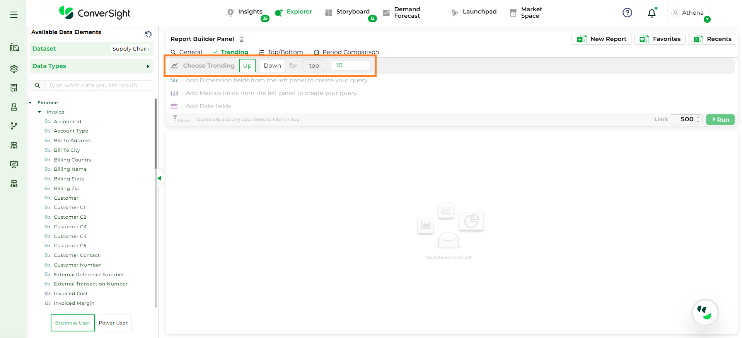The height and width of the screenshot is (338, 742).
Task: Refresh the Available Data Elements list
Action: [148, 34]
